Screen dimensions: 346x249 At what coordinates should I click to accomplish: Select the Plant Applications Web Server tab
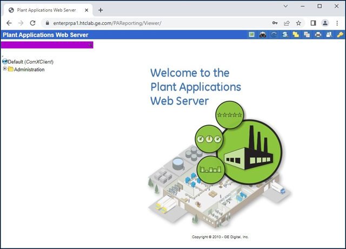[47, 10]
